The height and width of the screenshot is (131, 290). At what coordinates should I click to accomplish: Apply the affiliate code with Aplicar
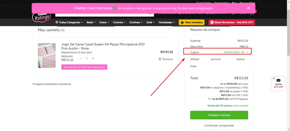click(x=240, y=59)
